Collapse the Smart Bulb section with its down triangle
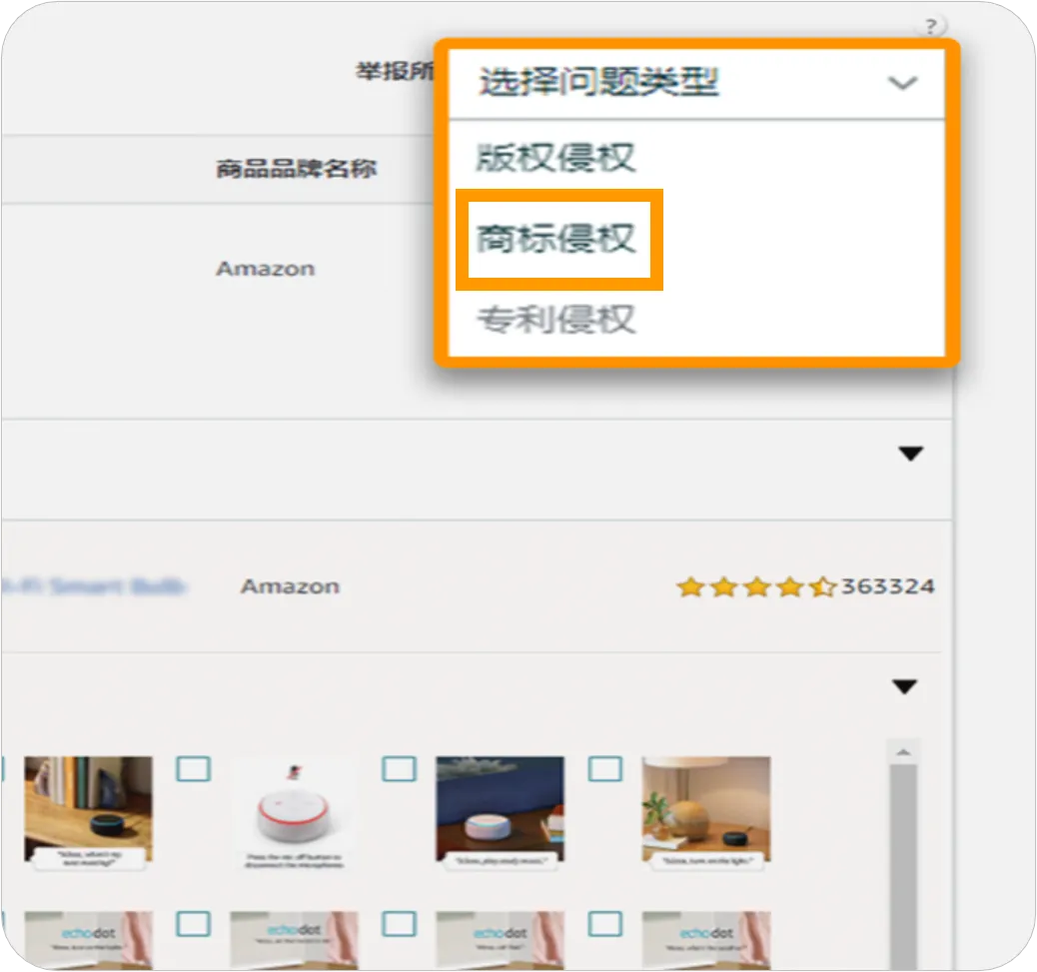 pyautogui.click(x=904, y=686)
